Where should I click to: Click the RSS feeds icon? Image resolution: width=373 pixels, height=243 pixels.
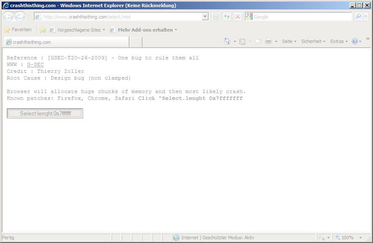(x=242, y=42)
